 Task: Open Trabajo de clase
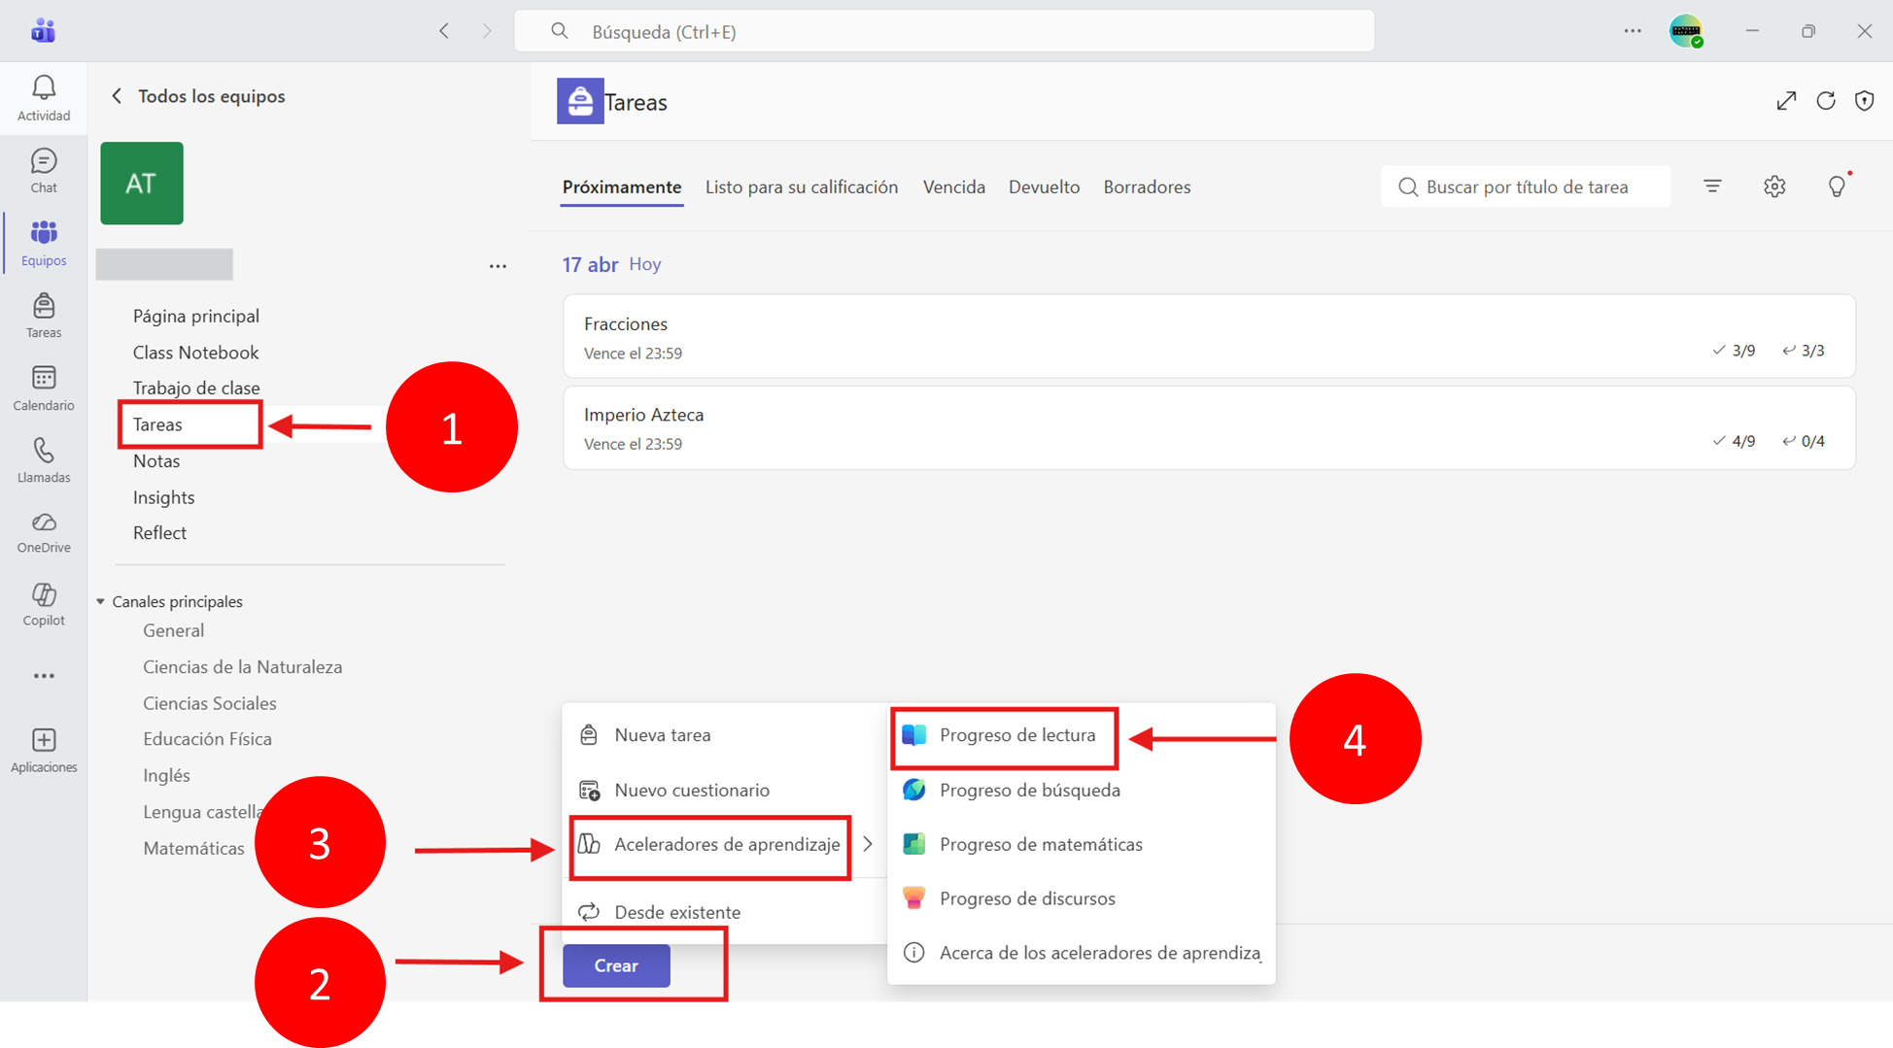coord(196,388)
